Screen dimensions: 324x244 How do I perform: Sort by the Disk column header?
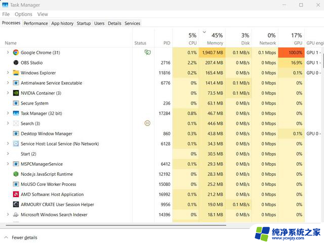(238, 38)
